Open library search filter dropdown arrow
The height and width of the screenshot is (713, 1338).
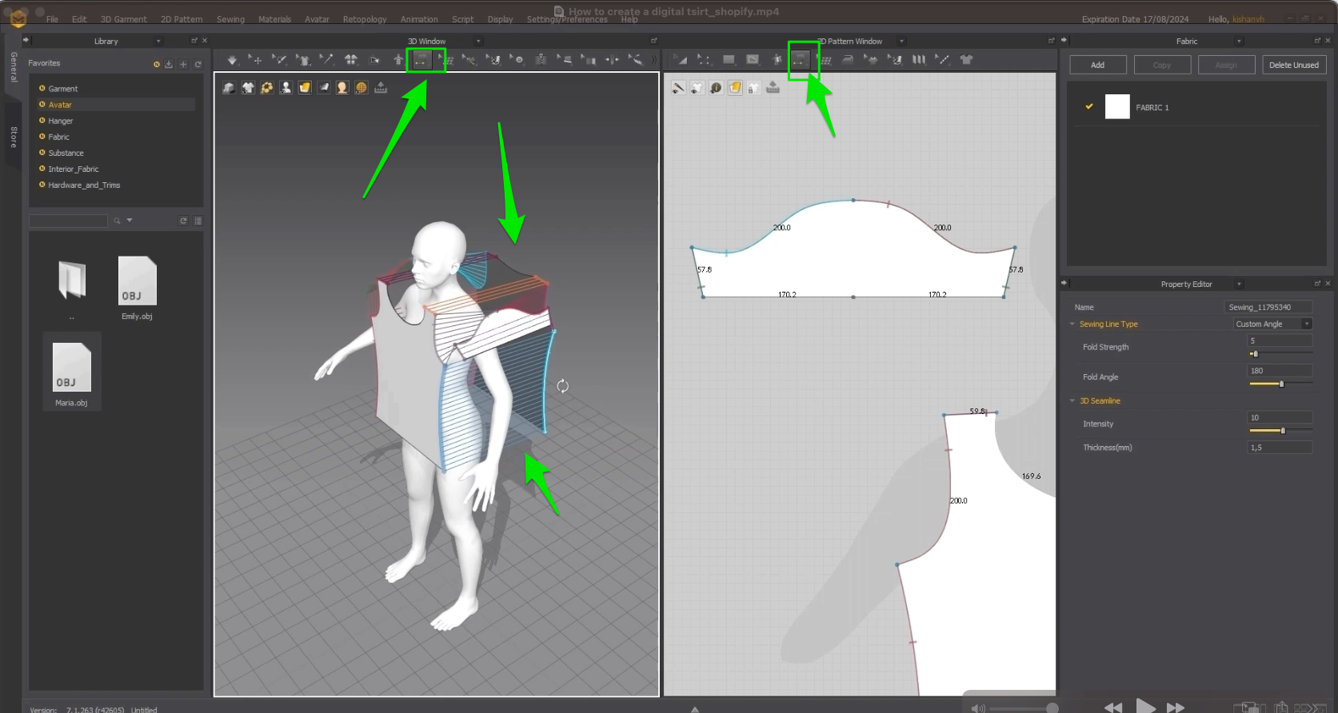[x=130, y=221]
